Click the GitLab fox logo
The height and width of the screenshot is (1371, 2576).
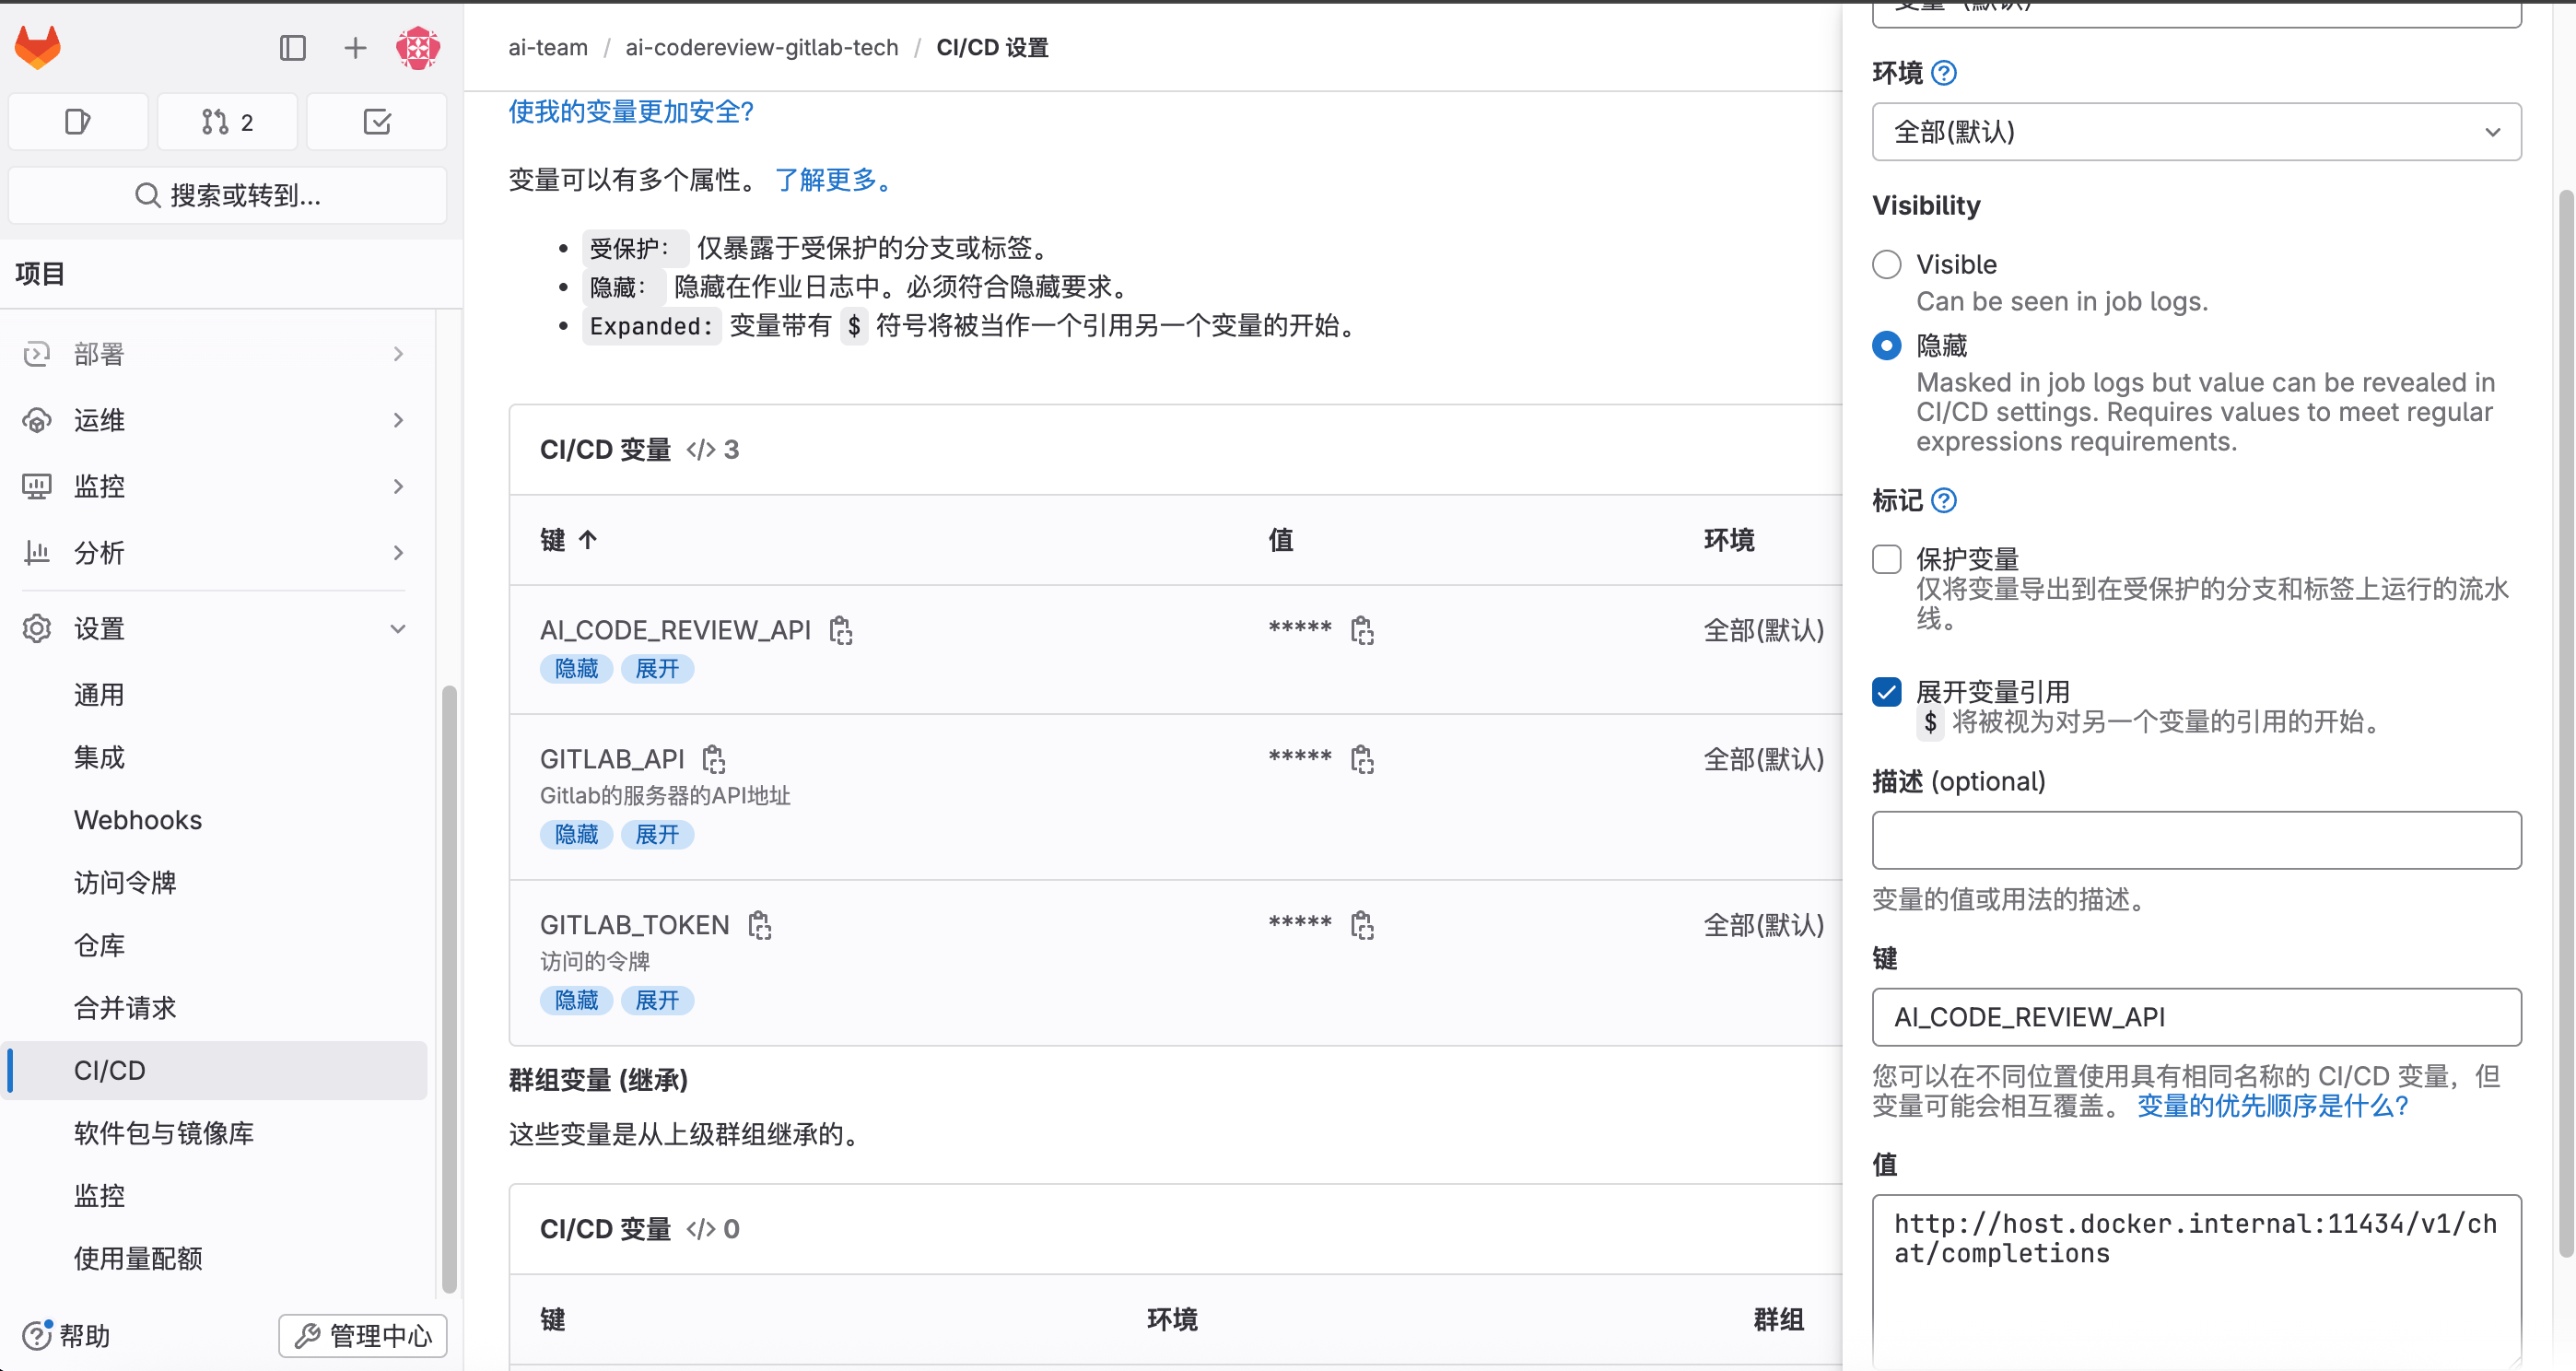[38, 47]
